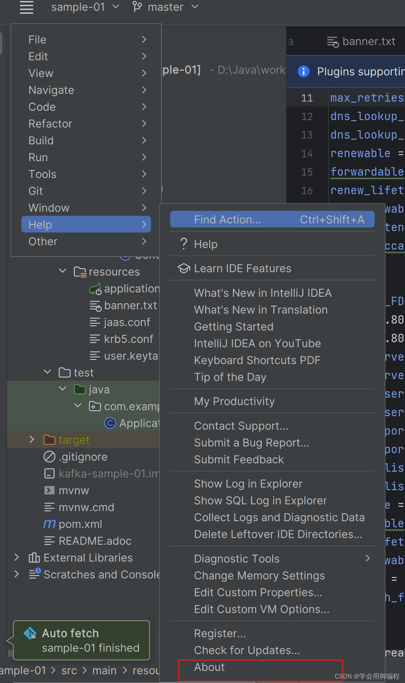Click 'main' in the breadcrumb path
Viewport: 405px width, 683px height.
104,670
